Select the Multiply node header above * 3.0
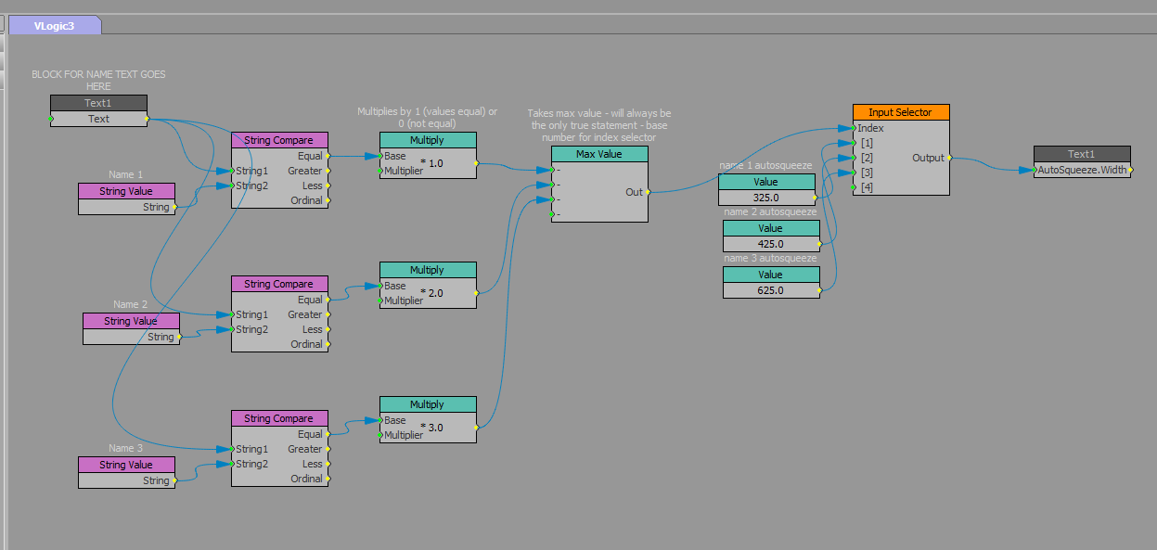1157x550 pixels. click(428, 404)
